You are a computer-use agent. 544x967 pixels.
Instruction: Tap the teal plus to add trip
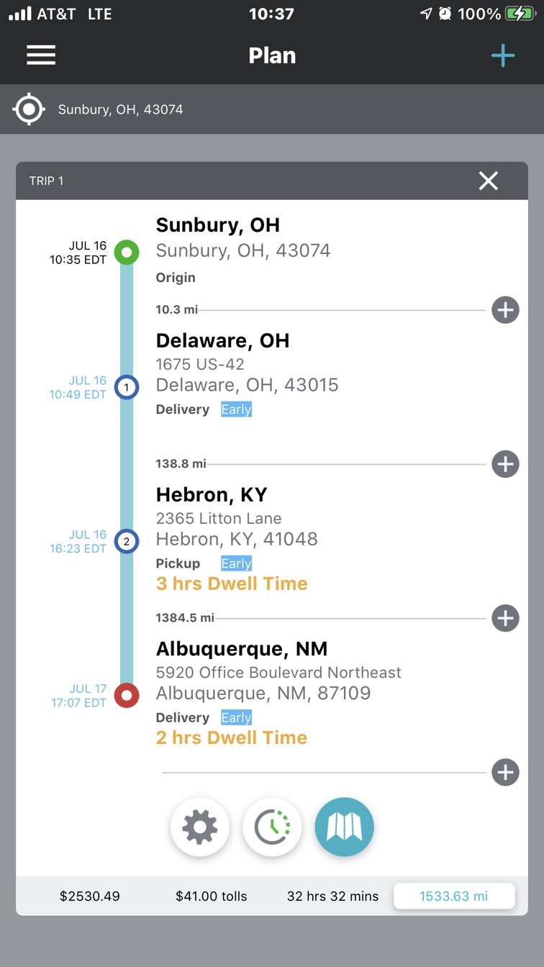click(x=502, y=55)
